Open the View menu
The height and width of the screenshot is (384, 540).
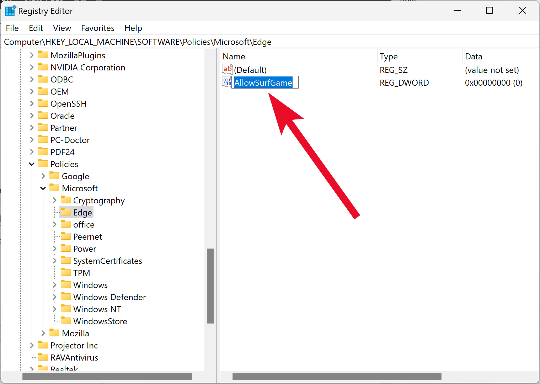(x=62, y=28)
